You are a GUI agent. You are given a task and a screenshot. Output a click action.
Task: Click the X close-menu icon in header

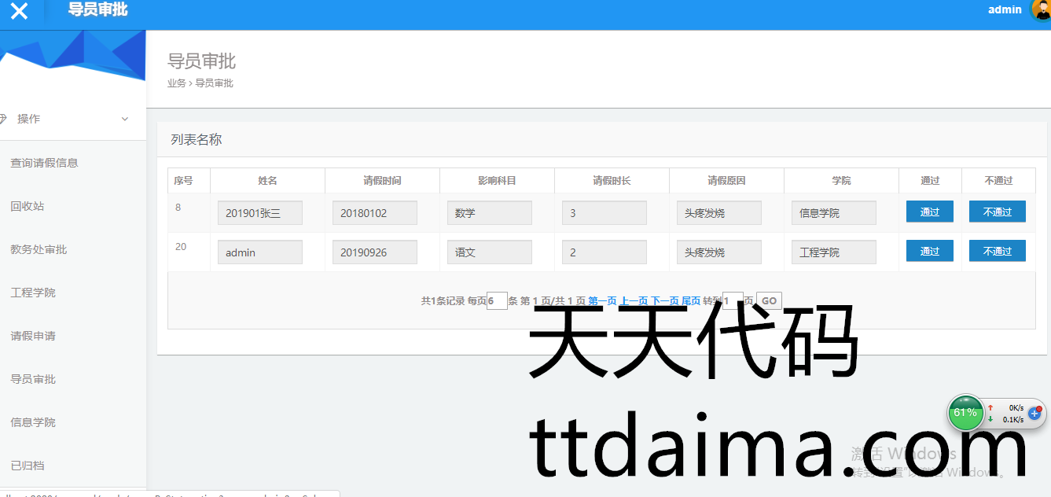(19, 11)
